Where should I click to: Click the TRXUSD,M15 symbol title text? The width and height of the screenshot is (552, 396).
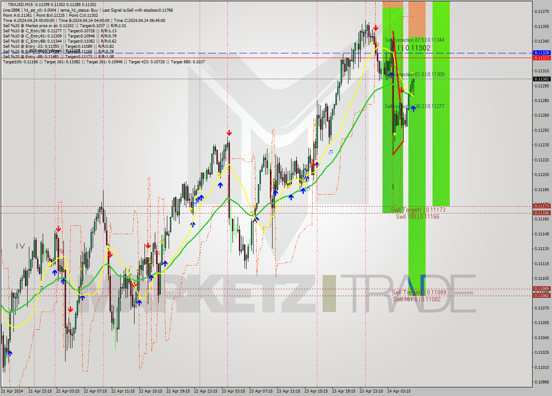(x=20, y=4)
